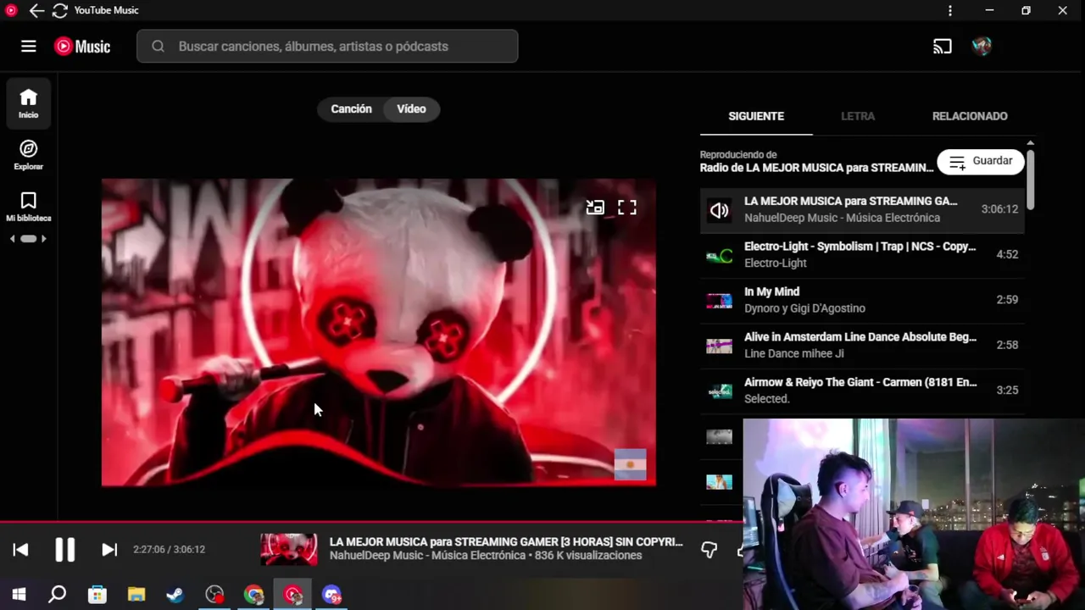Focus the Buscar canciones search field
This screenshot has width=1085, height=610.
click(327, 47)
